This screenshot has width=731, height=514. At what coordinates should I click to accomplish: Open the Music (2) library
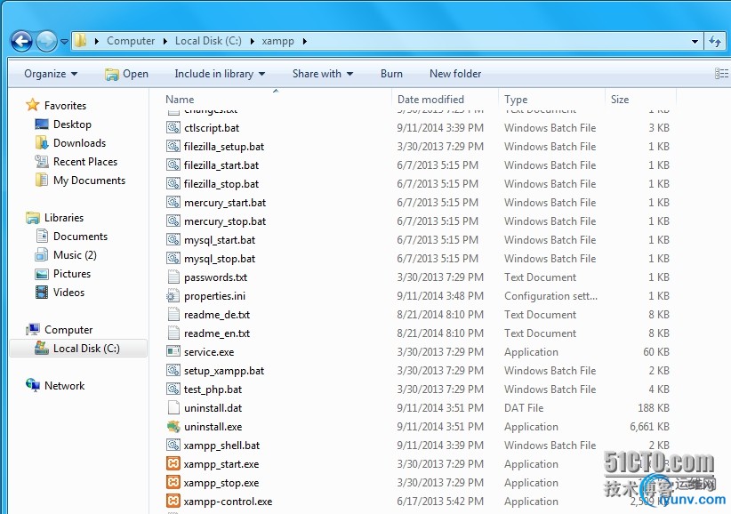click(x=75, y=255)
